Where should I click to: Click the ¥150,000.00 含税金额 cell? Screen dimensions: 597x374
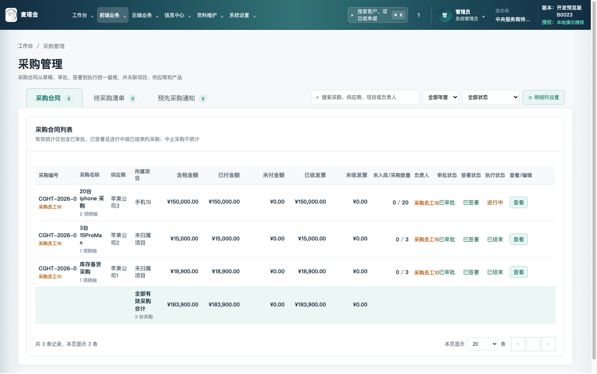tap(183, 202)
